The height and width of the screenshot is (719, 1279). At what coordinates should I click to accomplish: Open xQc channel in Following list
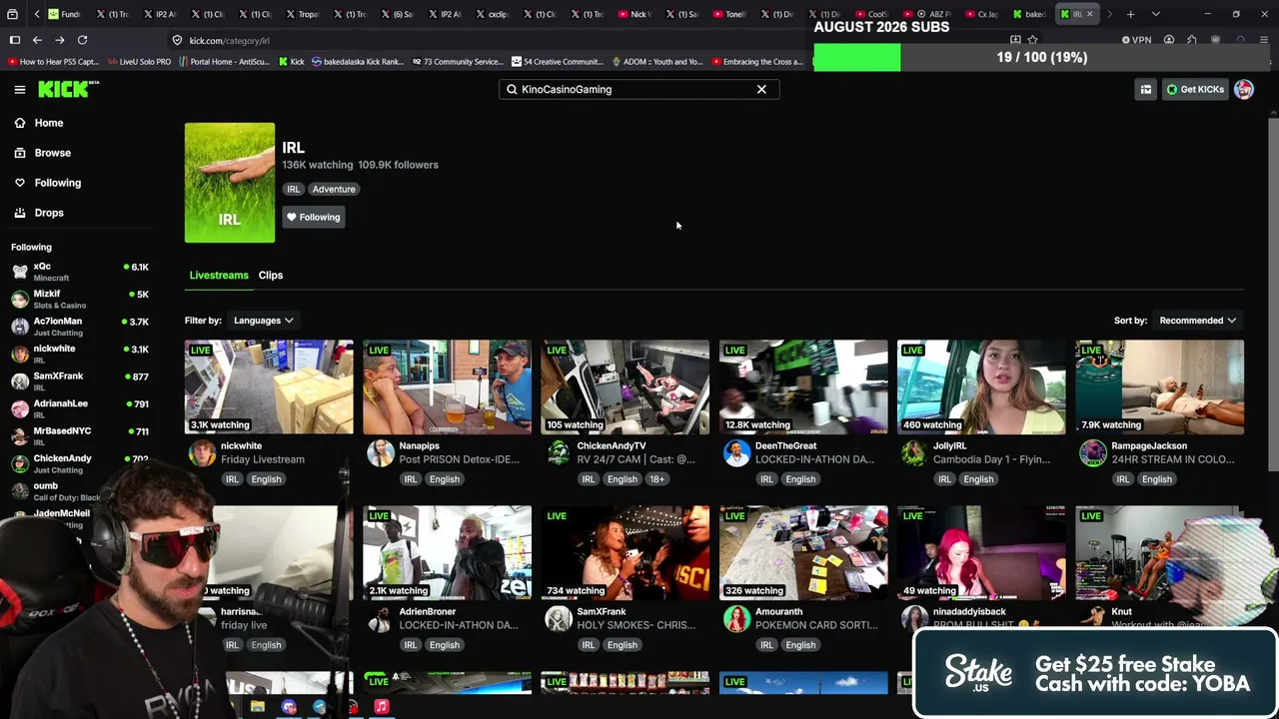(x=80, y=272)
